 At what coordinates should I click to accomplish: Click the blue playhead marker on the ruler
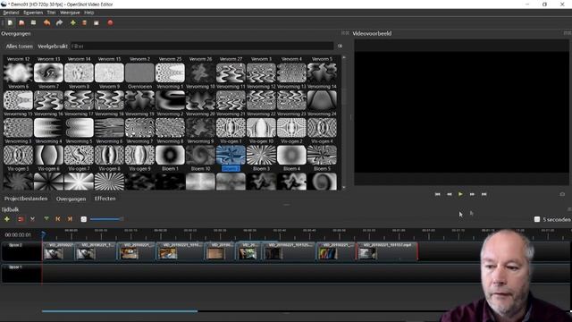(43, 234)
